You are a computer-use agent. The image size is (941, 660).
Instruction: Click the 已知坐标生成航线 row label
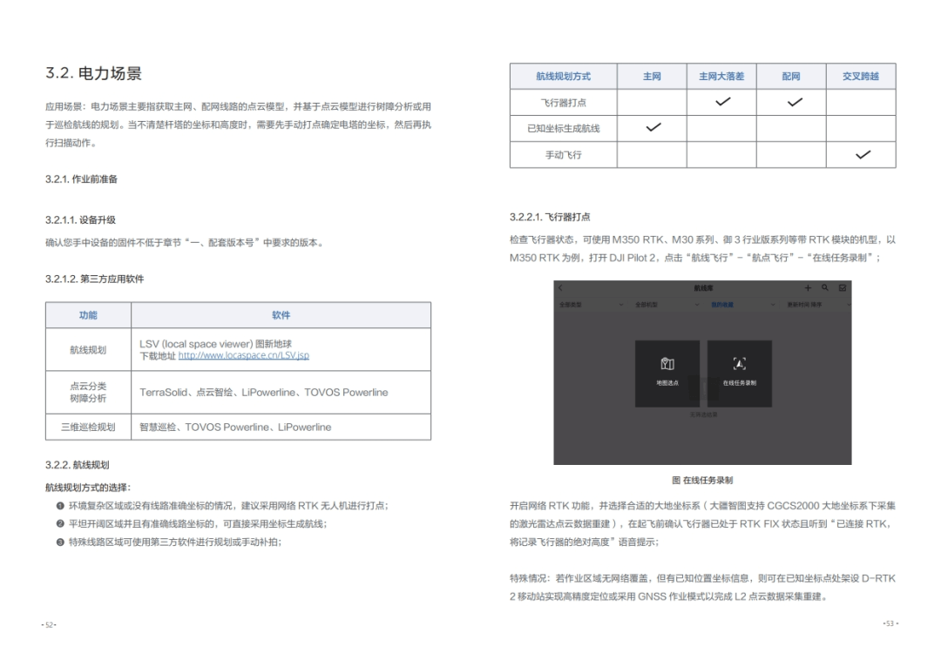pos(563,128)
